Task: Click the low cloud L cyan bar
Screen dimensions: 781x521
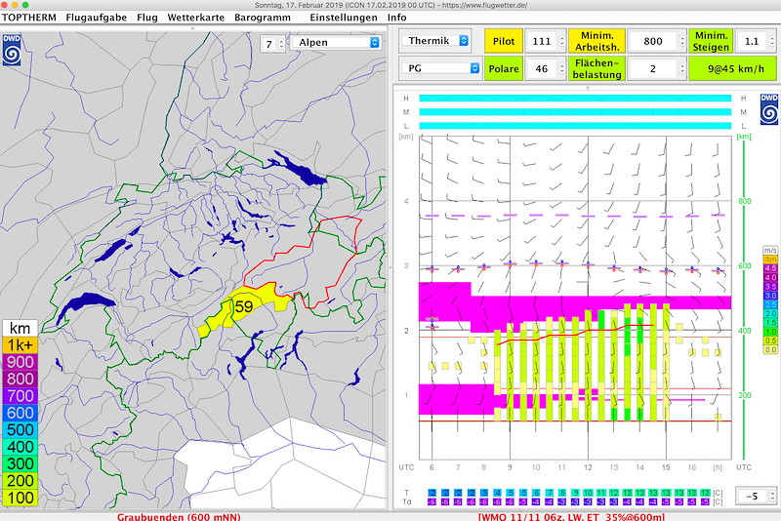Action: (575, 126)
